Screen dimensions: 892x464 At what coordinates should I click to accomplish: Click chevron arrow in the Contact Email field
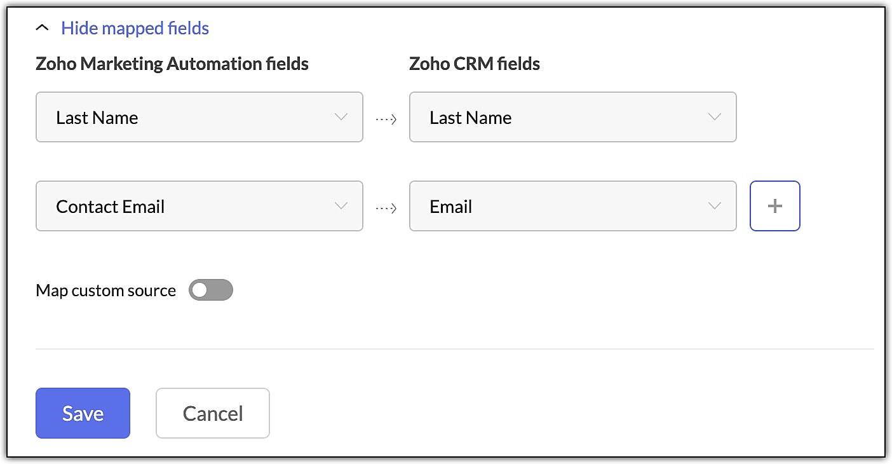(341, 206)
